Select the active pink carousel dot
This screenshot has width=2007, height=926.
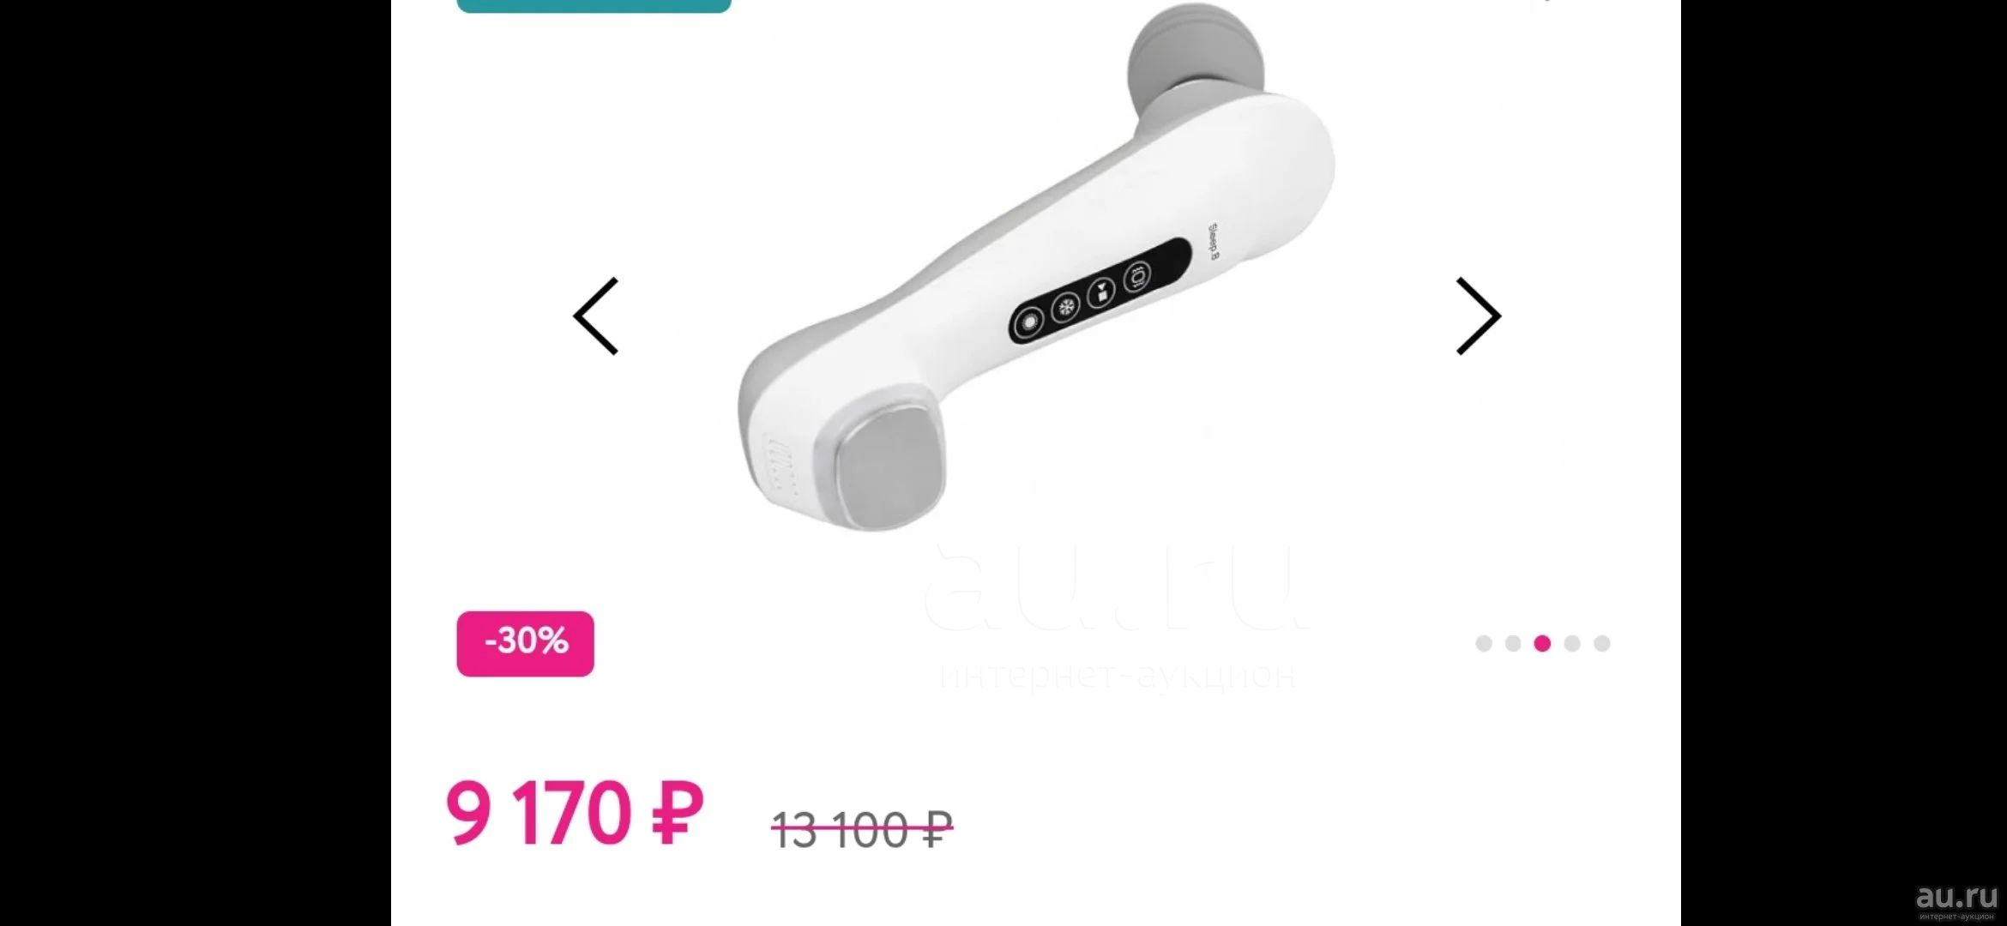pyautogui.click(x=1542, y=643)
